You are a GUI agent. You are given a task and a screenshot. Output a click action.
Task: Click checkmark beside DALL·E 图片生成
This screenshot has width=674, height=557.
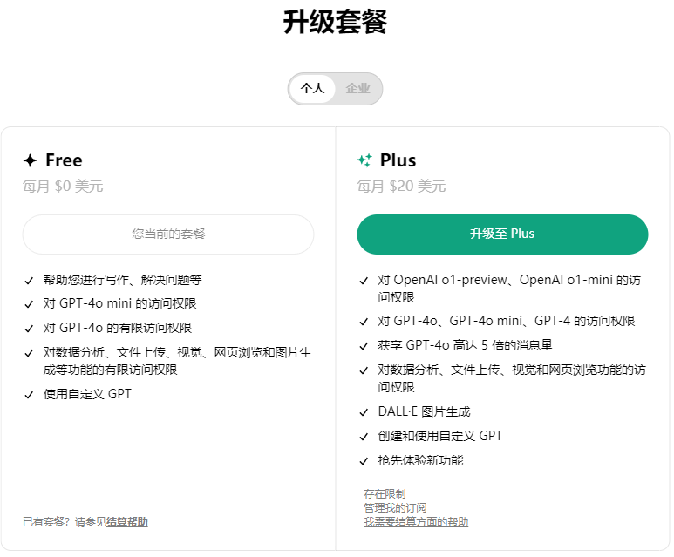click(x=364, y=412)
